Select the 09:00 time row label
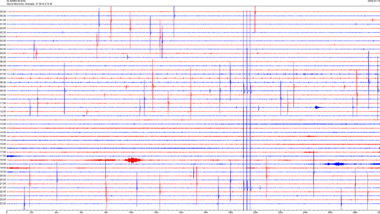The image size is (380, 214). pyautogui.click(x=3, y=86)
